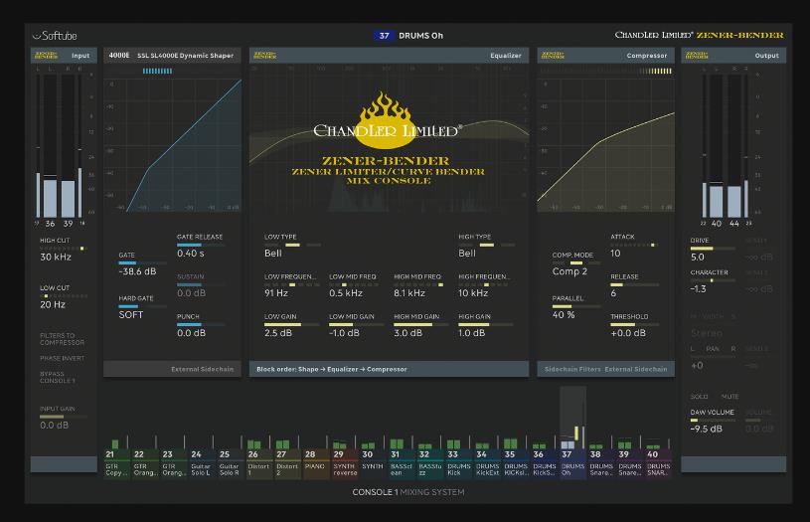Click High Mid Gain 3.0 dB value
The height and width of the screenshot is (522, 810).
coord(408,333)
